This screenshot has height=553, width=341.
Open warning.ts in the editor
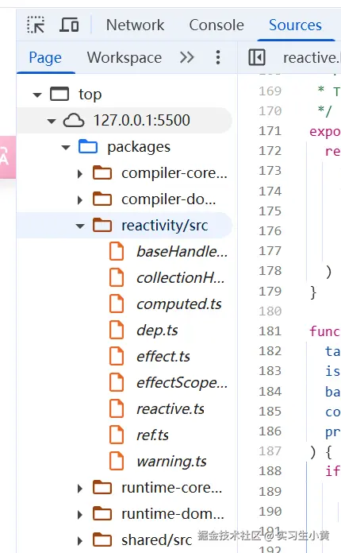point(172,462)
